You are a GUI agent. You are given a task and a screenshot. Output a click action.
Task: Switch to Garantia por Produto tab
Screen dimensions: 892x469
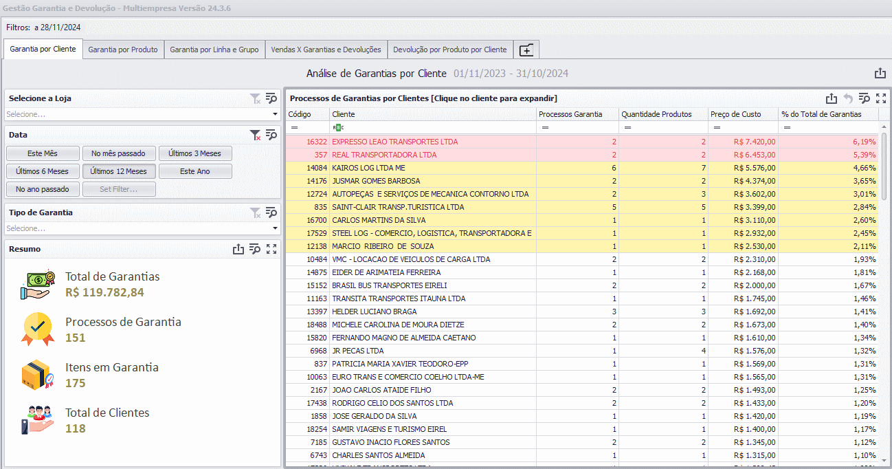123,50
